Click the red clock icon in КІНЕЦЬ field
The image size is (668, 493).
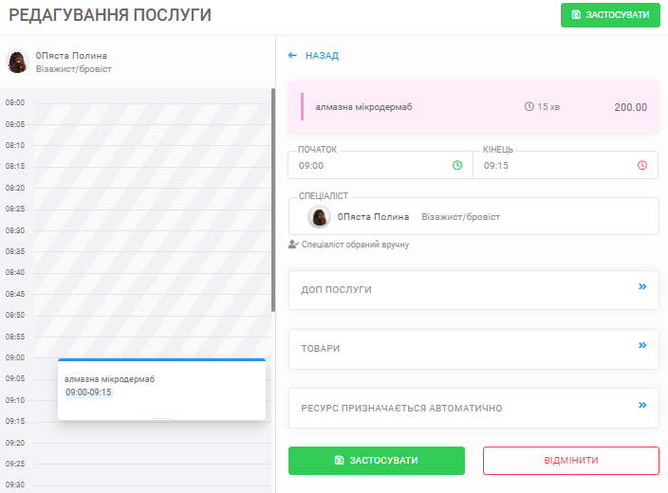pyautogui.click(x=642, y=165)
